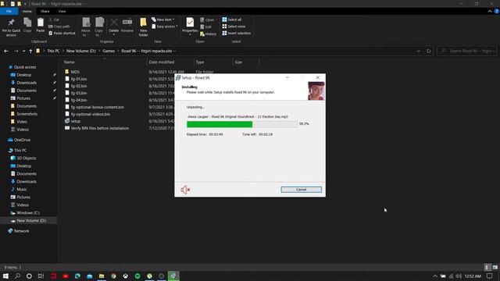Open recent locations dropdown arrow
Image resolution: width=500 pixels, height=281 pixels.
24,51
